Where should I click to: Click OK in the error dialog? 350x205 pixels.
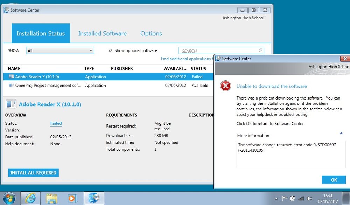(x=334, y=180)
